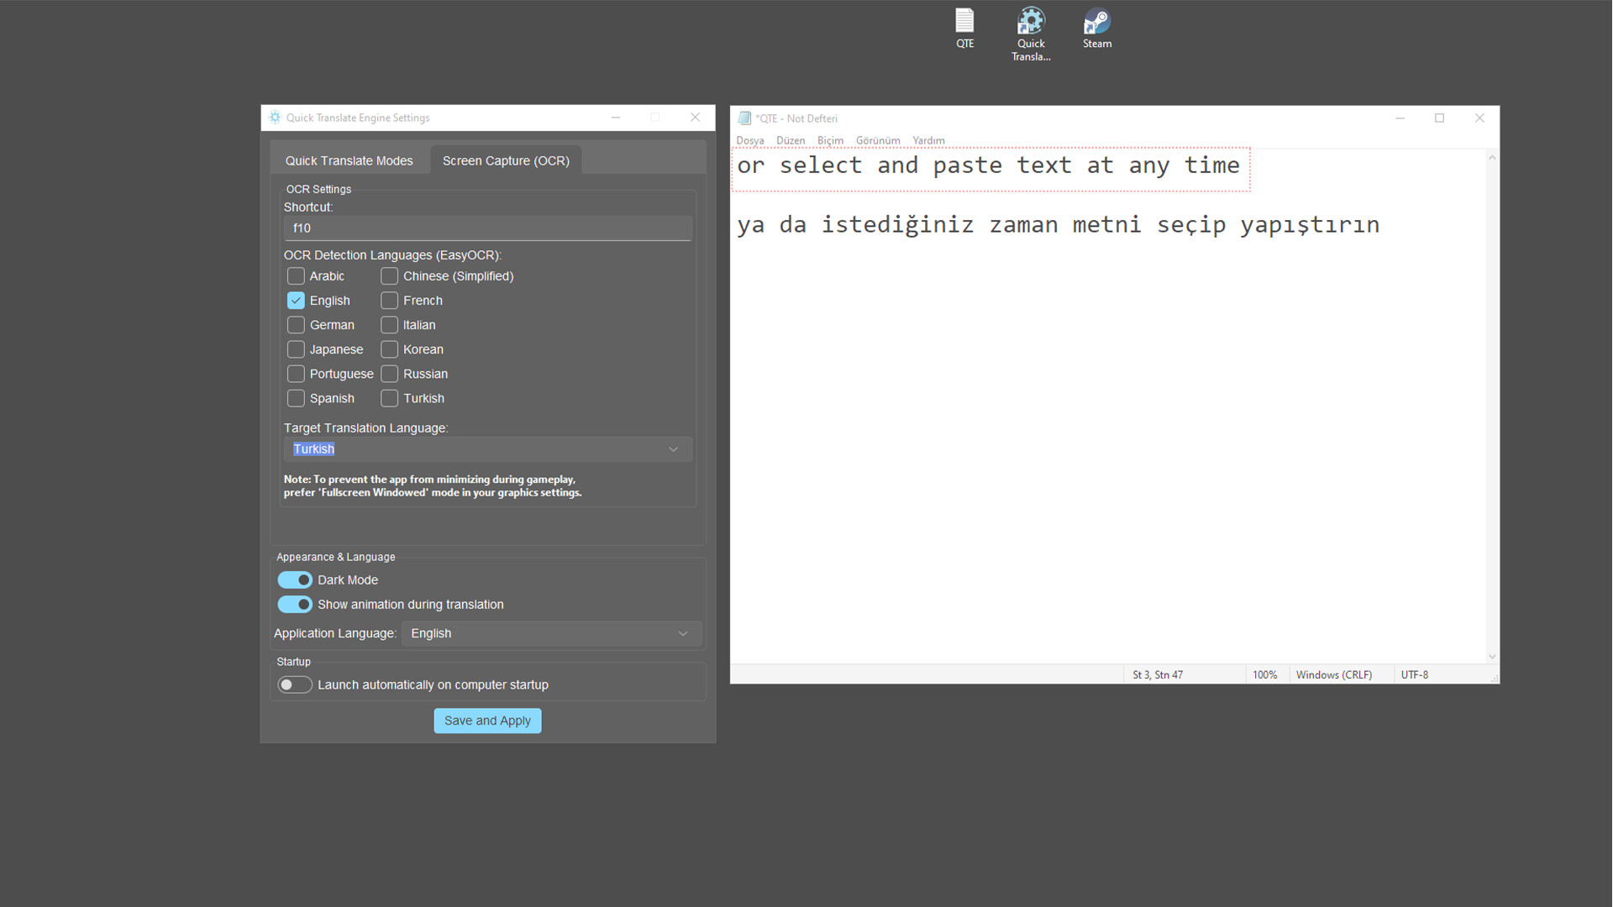Open the Quick Translate desktop shortcut icon
The width and height of the screenshot is (1613, 907).
pyautogui.click(x=1031, y=34)
